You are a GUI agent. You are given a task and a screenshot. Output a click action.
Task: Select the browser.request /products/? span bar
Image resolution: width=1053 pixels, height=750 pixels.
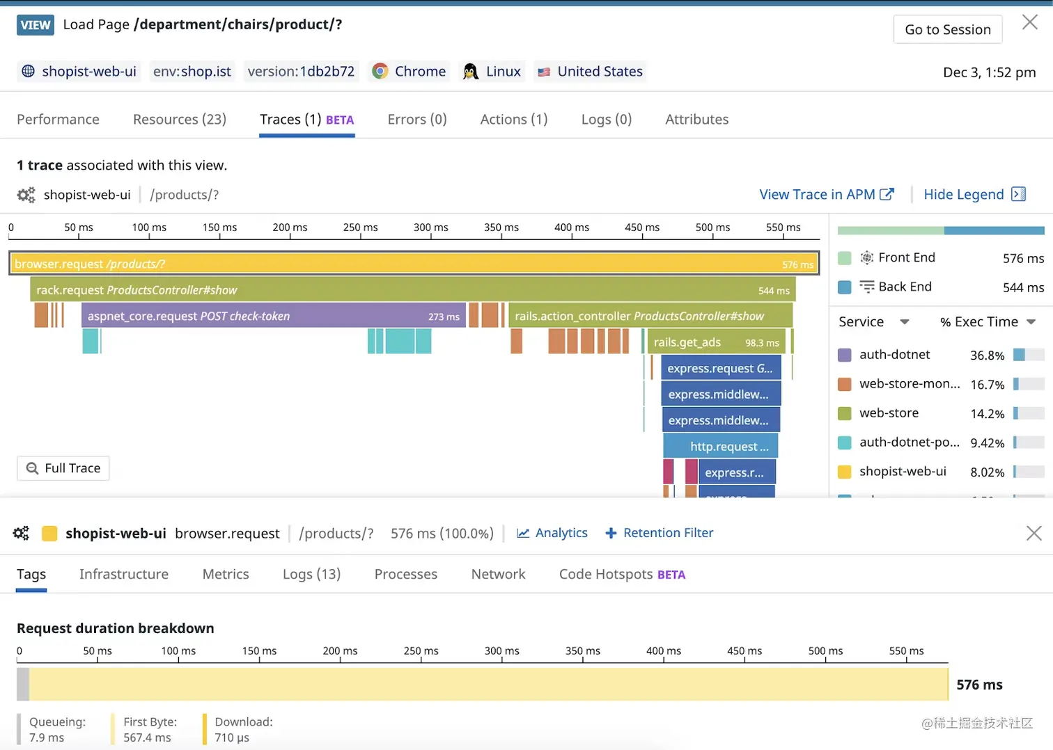click(x=414, y=264)
